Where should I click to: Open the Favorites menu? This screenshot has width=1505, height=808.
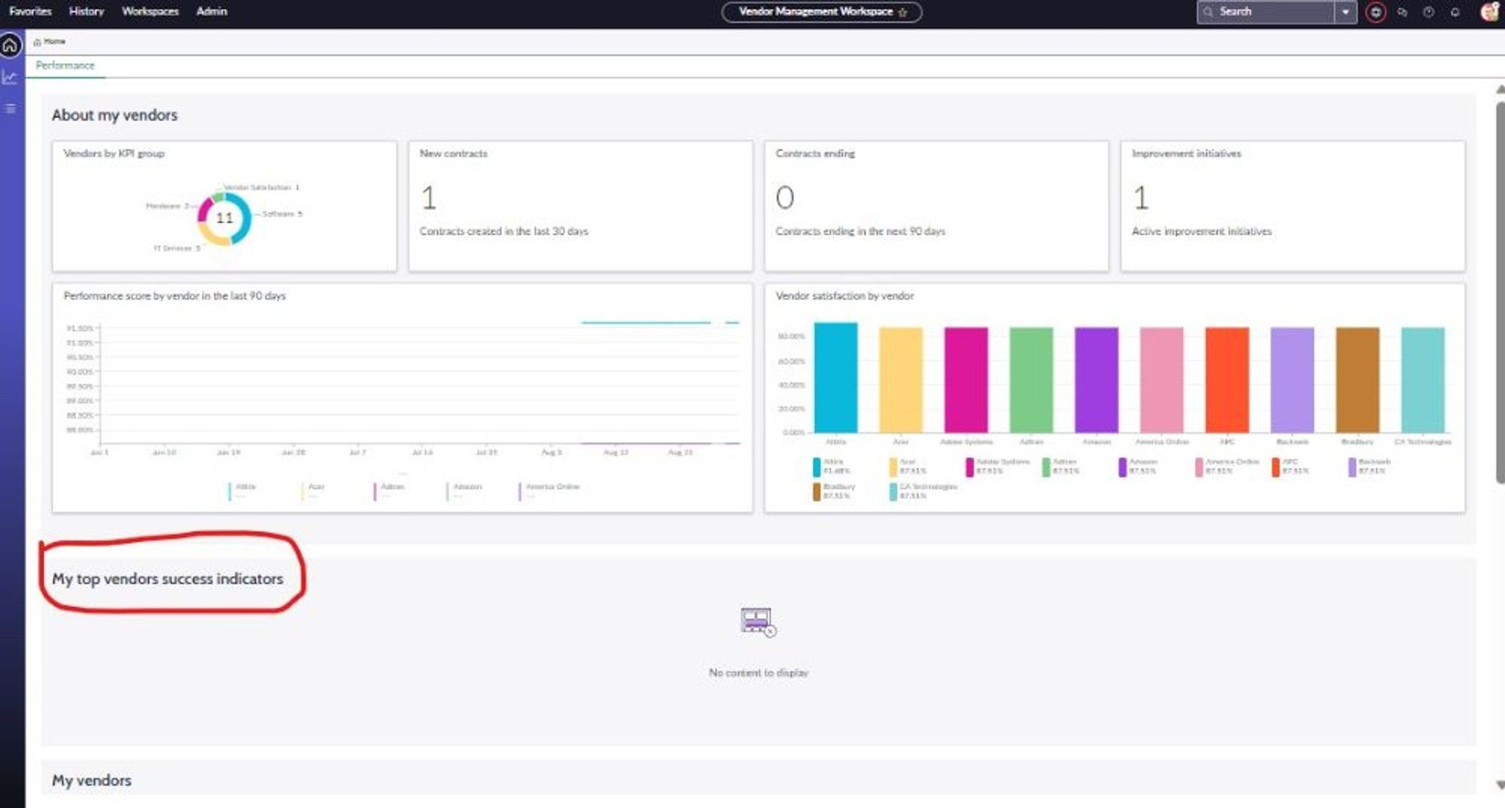pyautogui.click(x=30, y=11)
